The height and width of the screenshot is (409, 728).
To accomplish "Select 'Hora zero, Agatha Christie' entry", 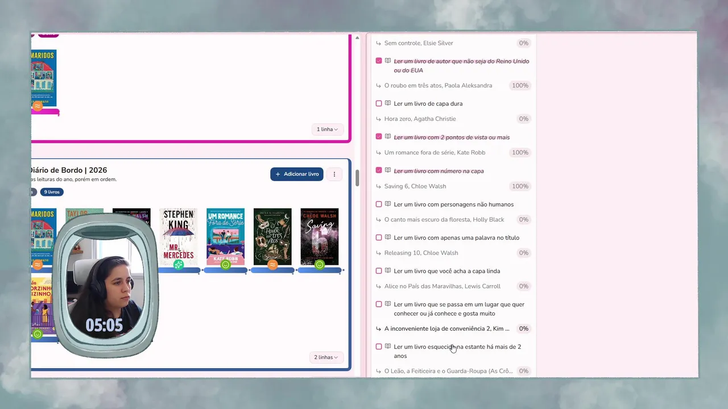I will [x=420, y=119].
